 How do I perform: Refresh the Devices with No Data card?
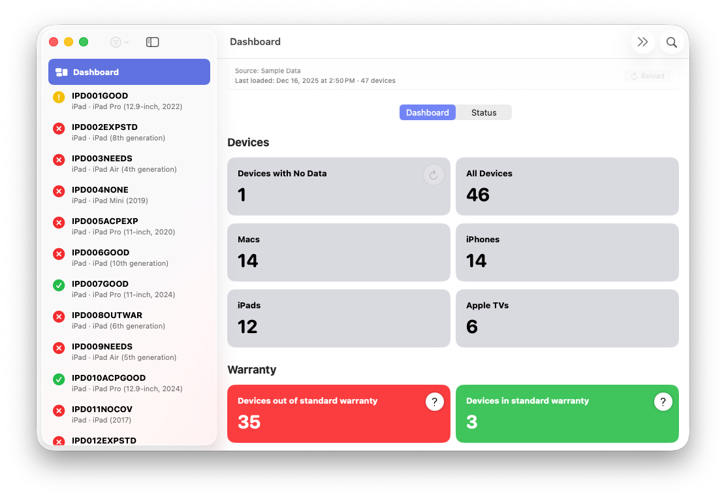(x=434, y=174)
